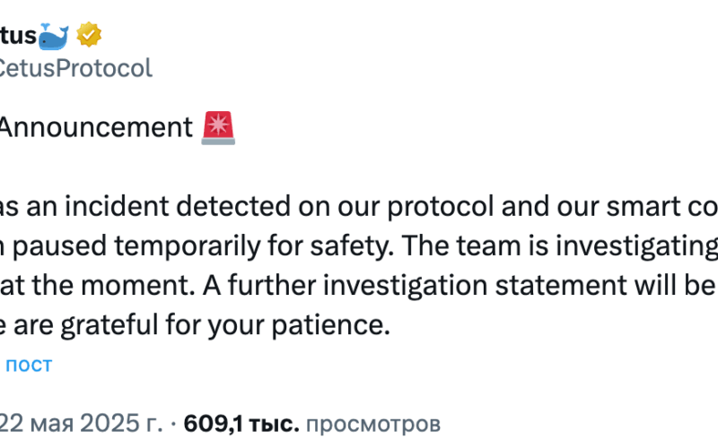Click the "smart co" text at the line end
The height and width of the screenshot is (448, 718).
click(662, 206)
